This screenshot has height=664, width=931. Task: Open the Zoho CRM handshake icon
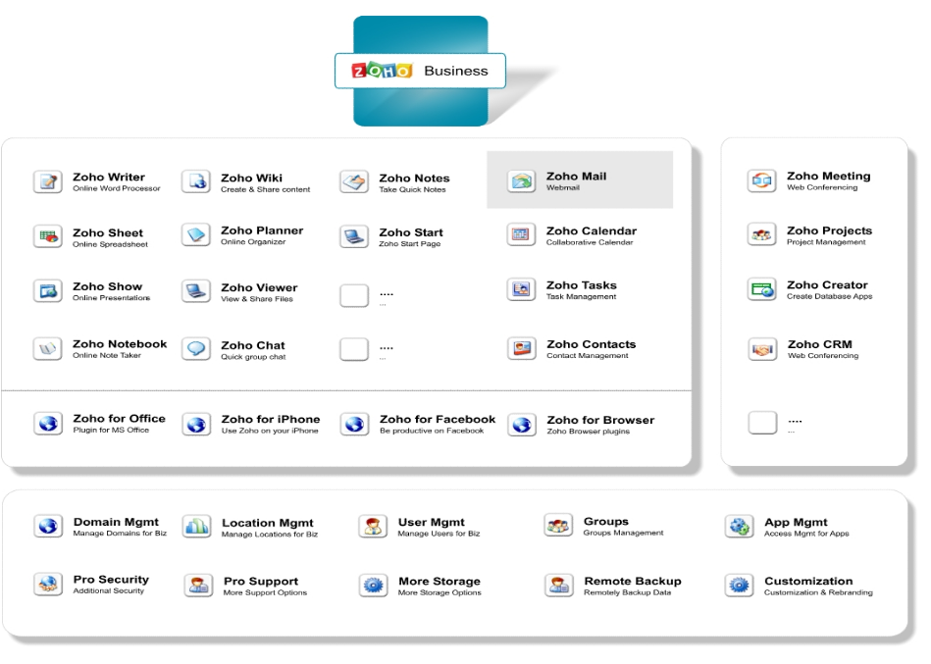(763, 349)
